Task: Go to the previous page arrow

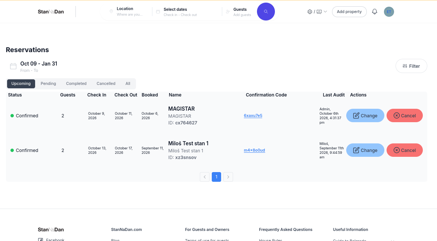Action: pyautogui.click(x=205, y=177)
